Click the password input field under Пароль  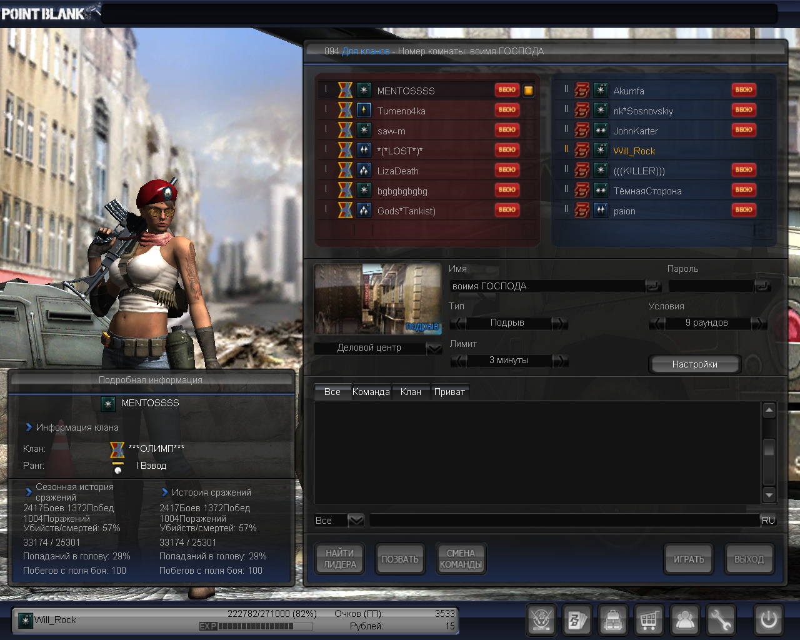pos(711,286)
